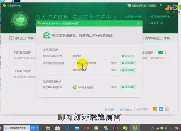Click the house icon beside 更换主页

[123, 56]
